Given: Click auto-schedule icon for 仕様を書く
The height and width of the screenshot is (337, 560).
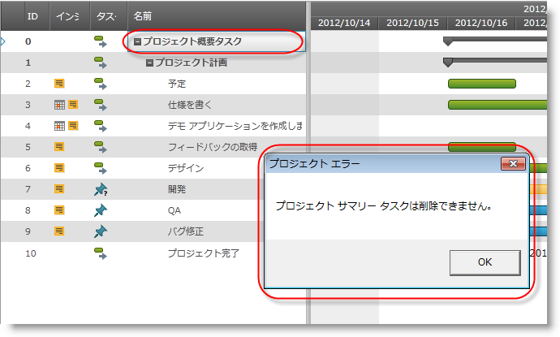Looking at the screenshot, I should point(101,105).
